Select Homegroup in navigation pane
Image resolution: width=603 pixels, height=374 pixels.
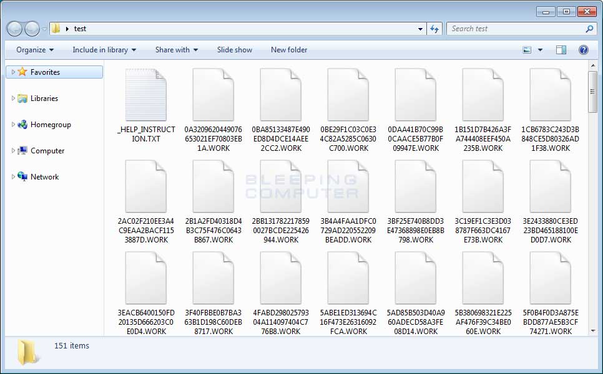click(x=51, y=125)
